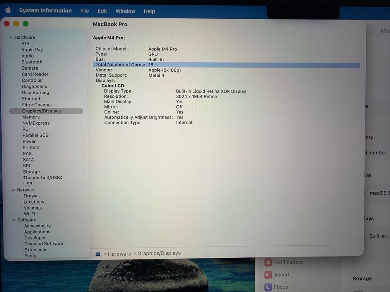Select Developer under Software

(x=35, y=238)
